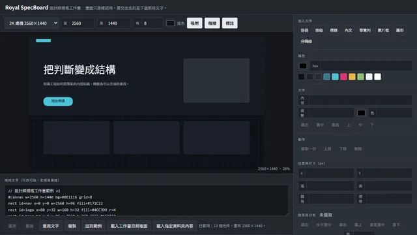The width and height of the screenshot is (417, 235).
Task: Click the 刪除 delete action
Action: pyautogui.click(x=358, y=149)
